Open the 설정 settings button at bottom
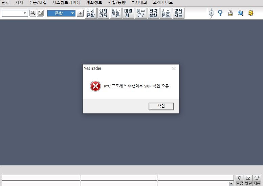 click(x=239, y=180)
